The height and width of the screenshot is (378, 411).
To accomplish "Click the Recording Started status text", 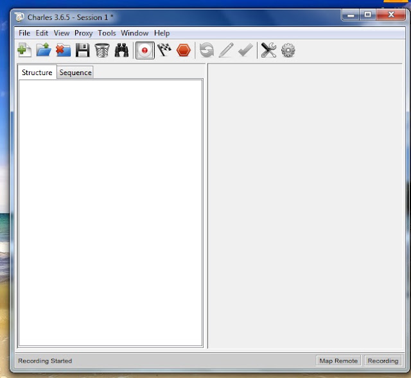I will click(45, 361).
